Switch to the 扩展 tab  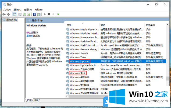[29, 100]
